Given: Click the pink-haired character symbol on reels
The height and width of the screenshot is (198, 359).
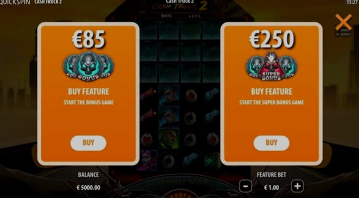Looking at the screenshot, I should [x=148, y=160].
